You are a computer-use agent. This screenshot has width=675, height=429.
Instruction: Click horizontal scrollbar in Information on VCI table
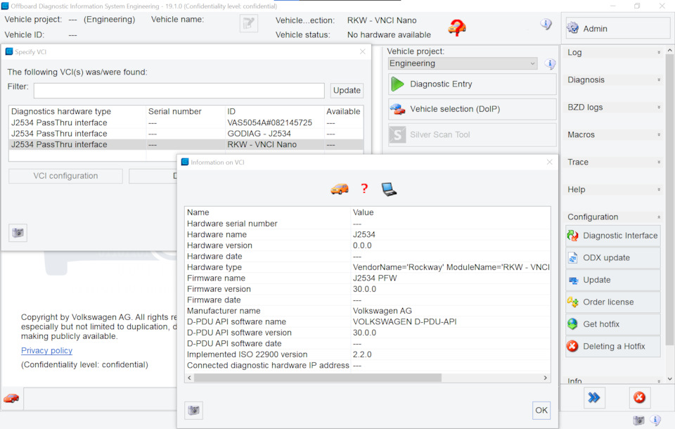tap(318, 378)
